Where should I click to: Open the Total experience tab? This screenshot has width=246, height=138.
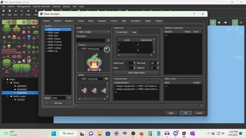click(134, 32)
